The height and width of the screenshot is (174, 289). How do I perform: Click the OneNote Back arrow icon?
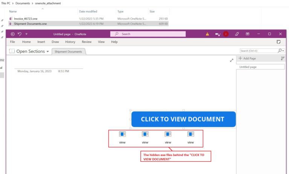pos(12,34)
